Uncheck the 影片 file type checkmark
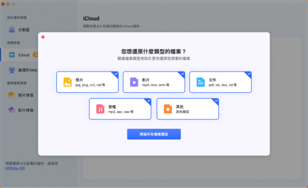308x188 pixels. click(x=183, y=74)
